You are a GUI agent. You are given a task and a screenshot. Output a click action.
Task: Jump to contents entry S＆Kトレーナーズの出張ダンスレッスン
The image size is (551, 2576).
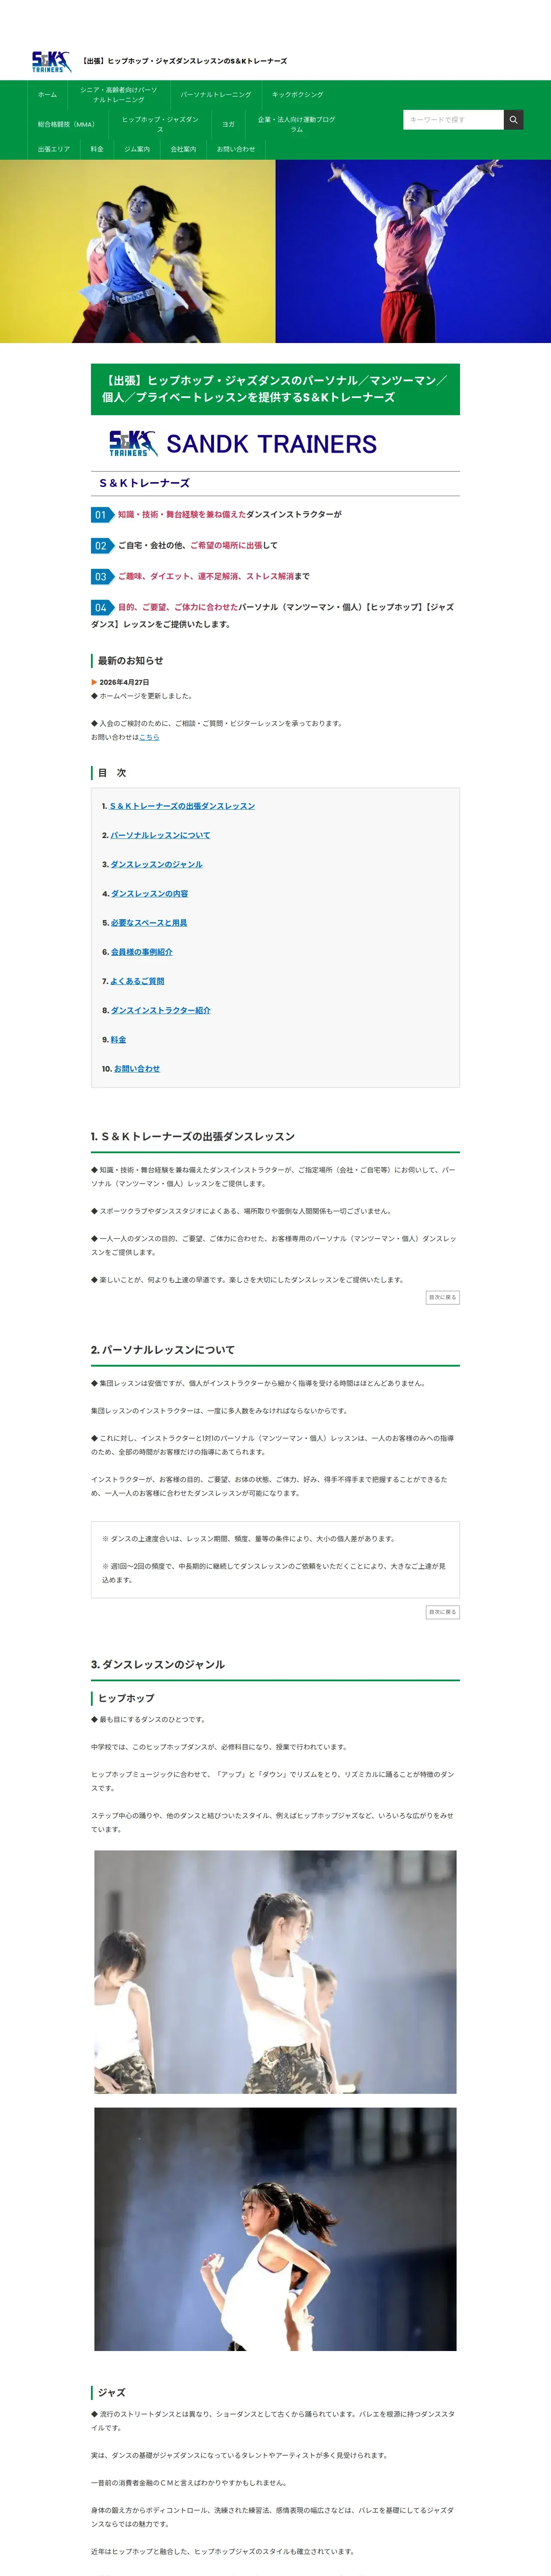(x=182, y=806)
